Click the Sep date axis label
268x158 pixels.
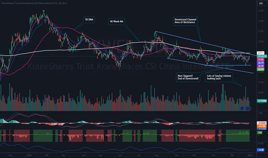coord(177,155)
